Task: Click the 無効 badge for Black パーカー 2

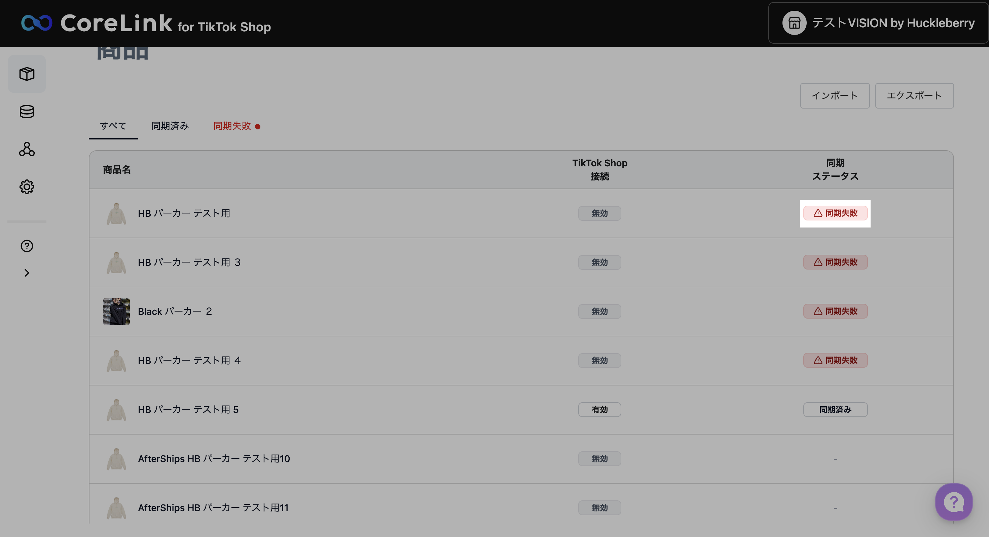Action: tap(599, 312)
